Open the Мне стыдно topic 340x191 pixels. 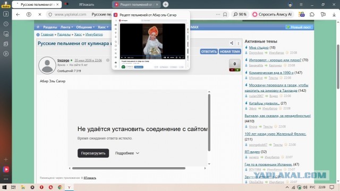259,47
